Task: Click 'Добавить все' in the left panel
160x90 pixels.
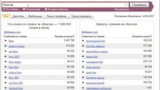Action: point(12,32)
